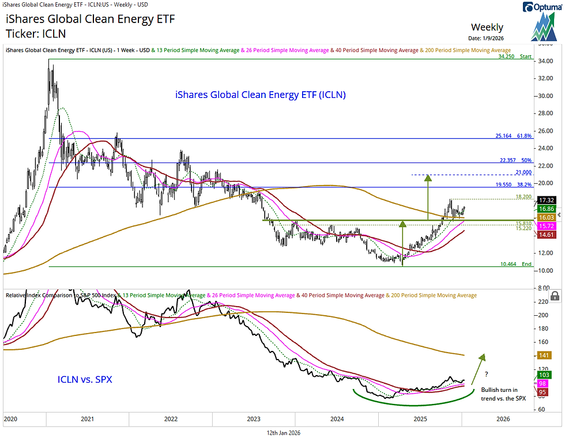Select the magenta 98 relative index tag
Image resolution: width=565 pixels, height=442 pixels.
tap(543, 384)
